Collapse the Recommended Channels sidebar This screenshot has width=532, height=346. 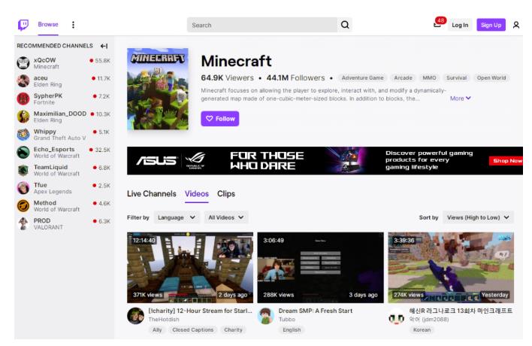point(104,46)
